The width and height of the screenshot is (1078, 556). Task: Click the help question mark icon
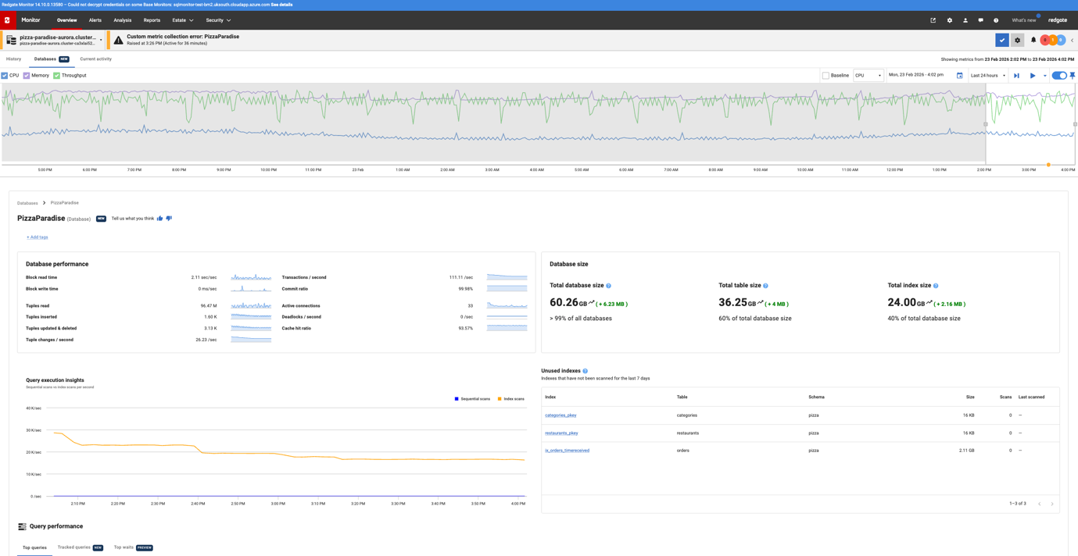(996, 20)
